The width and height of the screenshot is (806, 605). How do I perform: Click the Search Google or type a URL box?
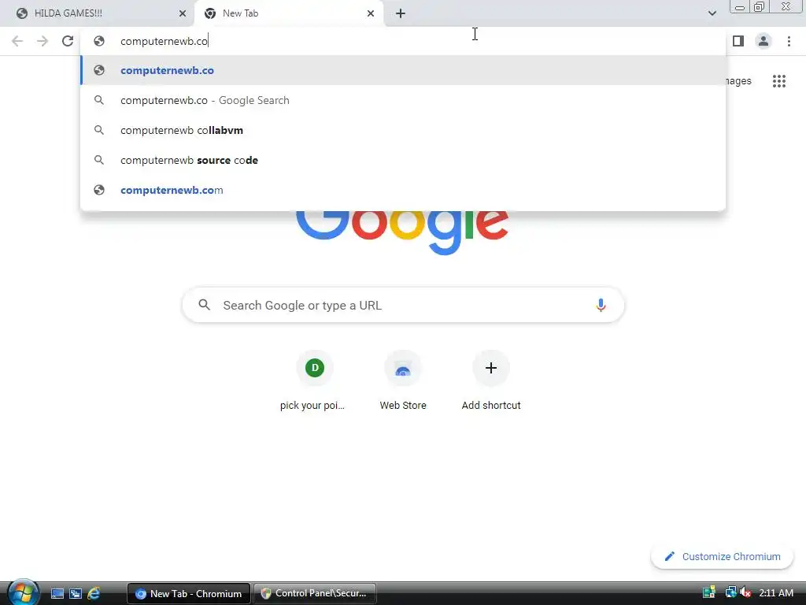point(403,305)
